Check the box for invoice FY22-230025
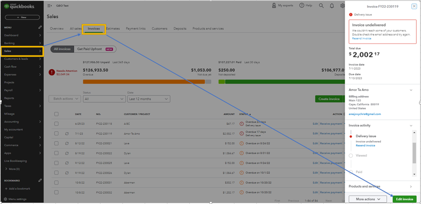 coord(56,163)
